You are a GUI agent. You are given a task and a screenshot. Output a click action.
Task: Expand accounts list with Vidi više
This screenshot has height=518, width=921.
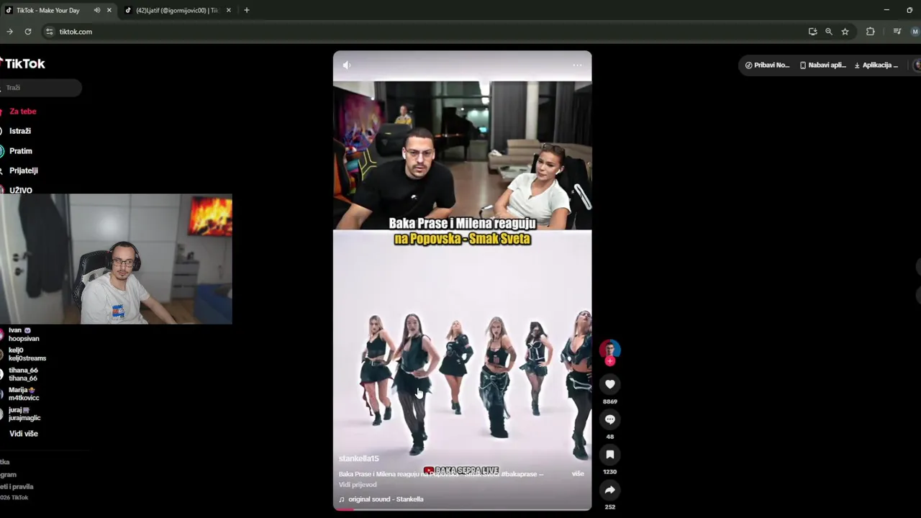coord(23,434)
